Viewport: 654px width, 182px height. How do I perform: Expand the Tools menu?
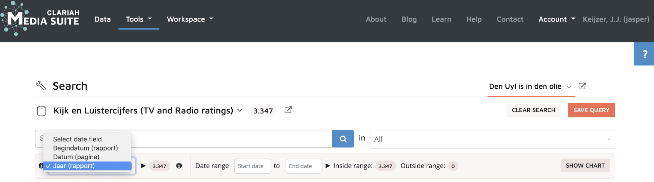click(138, 19)
